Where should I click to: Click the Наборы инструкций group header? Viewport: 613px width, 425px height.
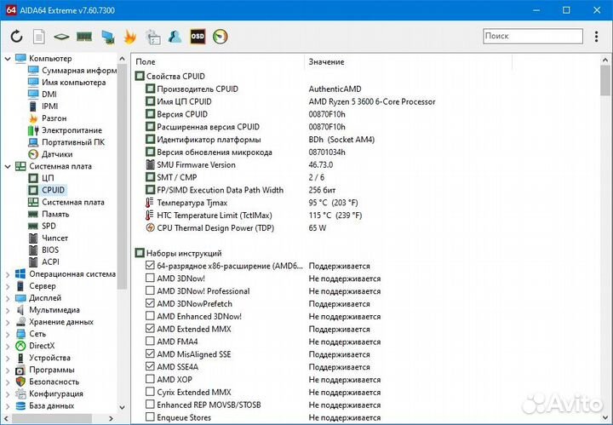coord(178,253)
